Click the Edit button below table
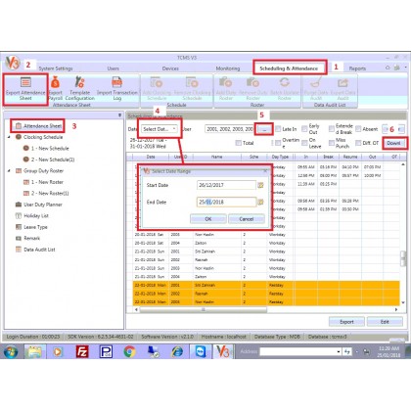Image resolution: width=411 pixels, height=411 pixels. point(385,322)
